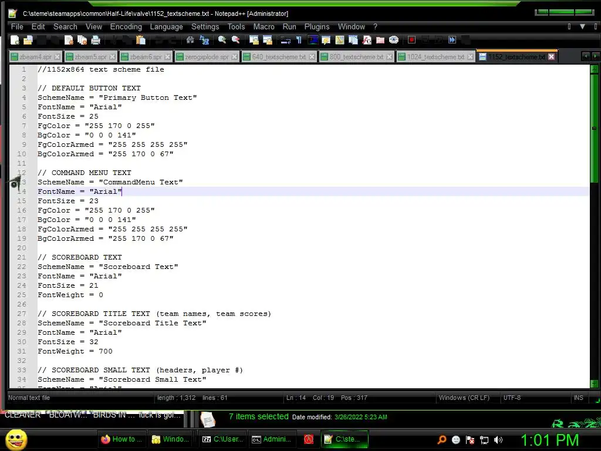Toggle the Document List panel icon

click(353, 40)
